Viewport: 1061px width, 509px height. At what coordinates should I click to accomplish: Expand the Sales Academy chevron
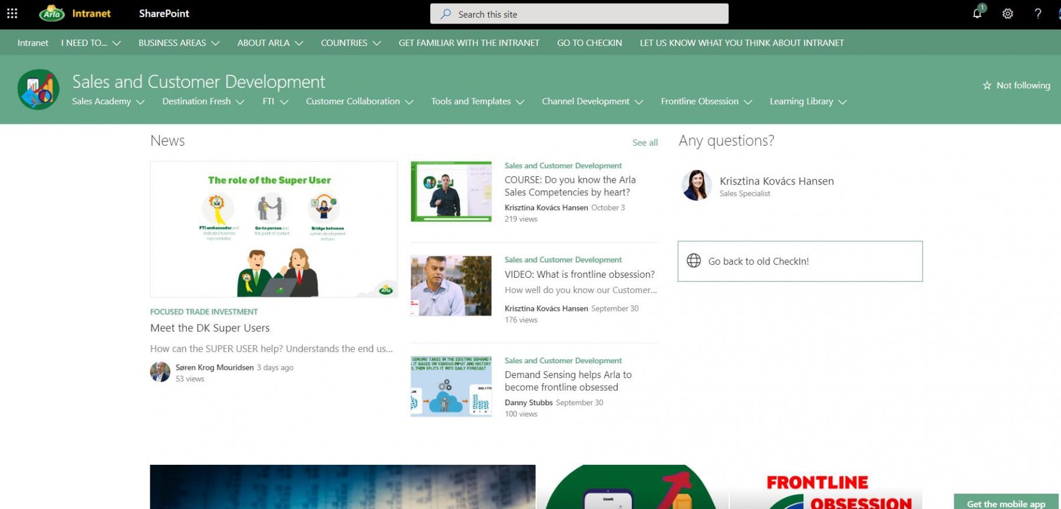click(x=140, y=102)
